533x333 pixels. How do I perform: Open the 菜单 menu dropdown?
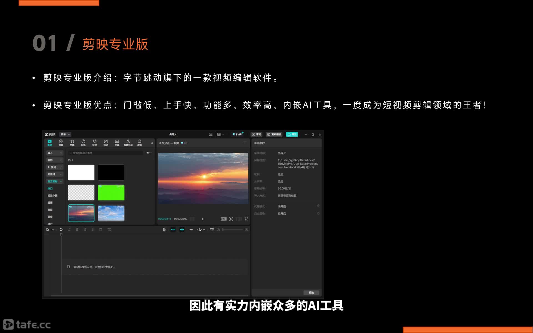coord(65,134)
